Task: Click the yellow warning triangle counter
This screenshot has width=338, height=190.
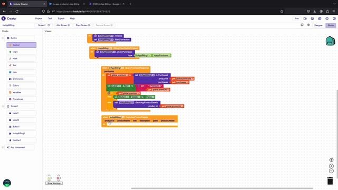Action: click(49, 178)
